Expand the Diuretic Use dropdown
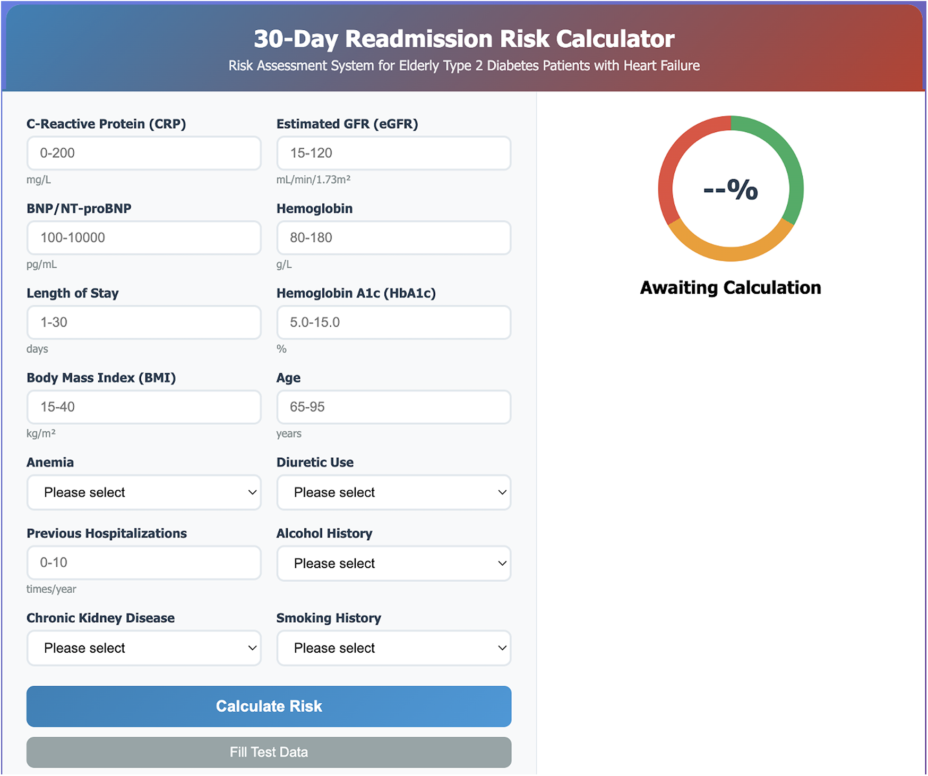Screen dimensions: 928x776 393,492
